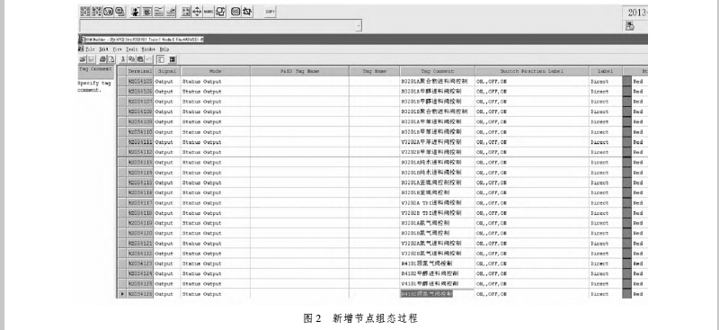Open the operator guide message icon

click(108, 12)
